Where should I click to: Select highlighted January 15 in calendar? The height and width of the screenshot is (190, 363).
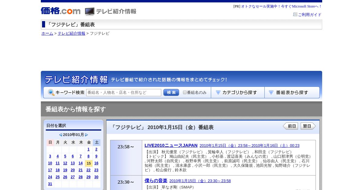(x=89, y=163)
